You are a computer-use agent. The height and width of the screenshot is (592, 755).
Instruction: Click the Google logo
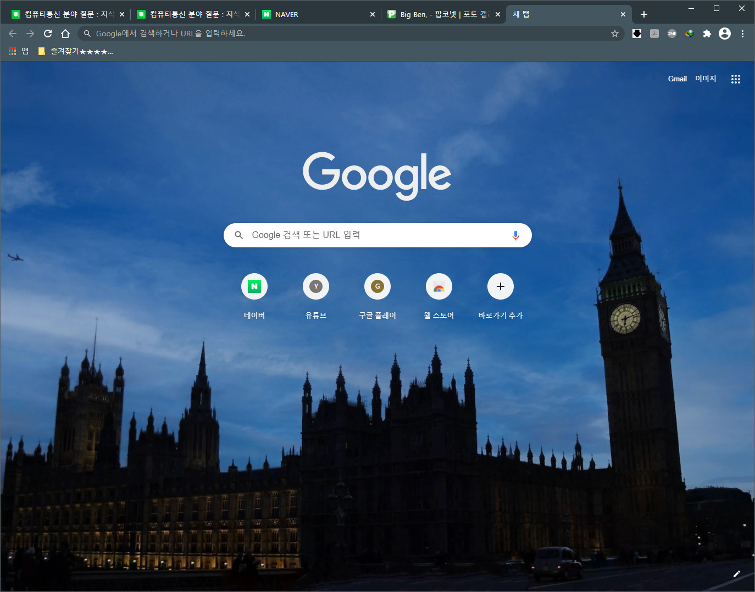377,176
